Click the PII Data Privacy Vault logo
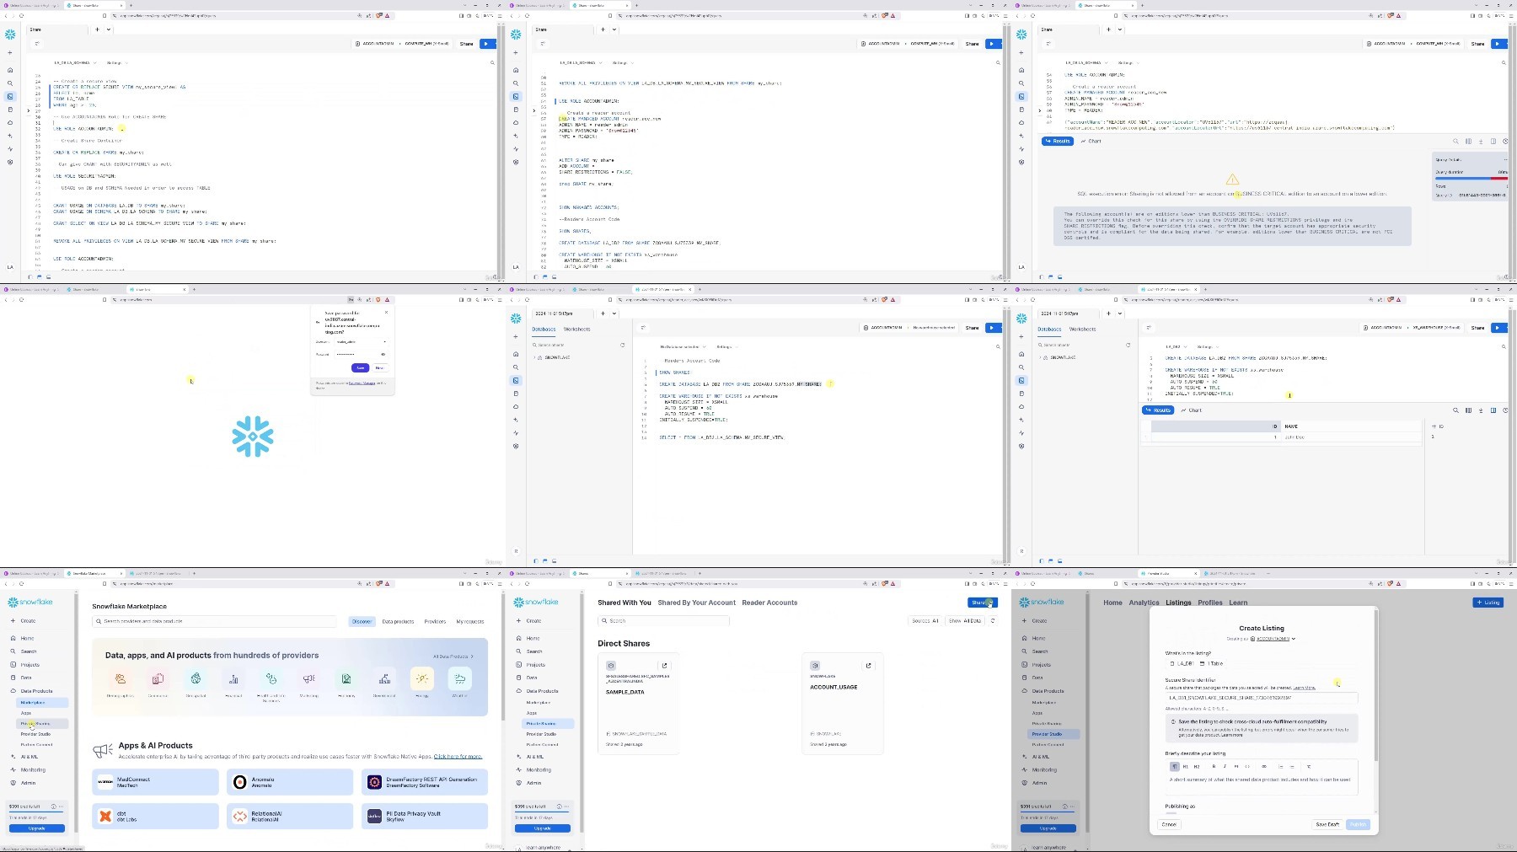The height and width of the screenshot is (852, 1517). click(x=375, y=816)
